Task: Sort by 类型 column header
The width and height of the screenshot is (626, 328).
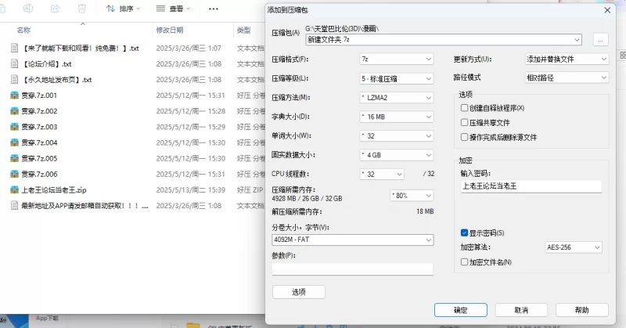Action: (243, 30)
